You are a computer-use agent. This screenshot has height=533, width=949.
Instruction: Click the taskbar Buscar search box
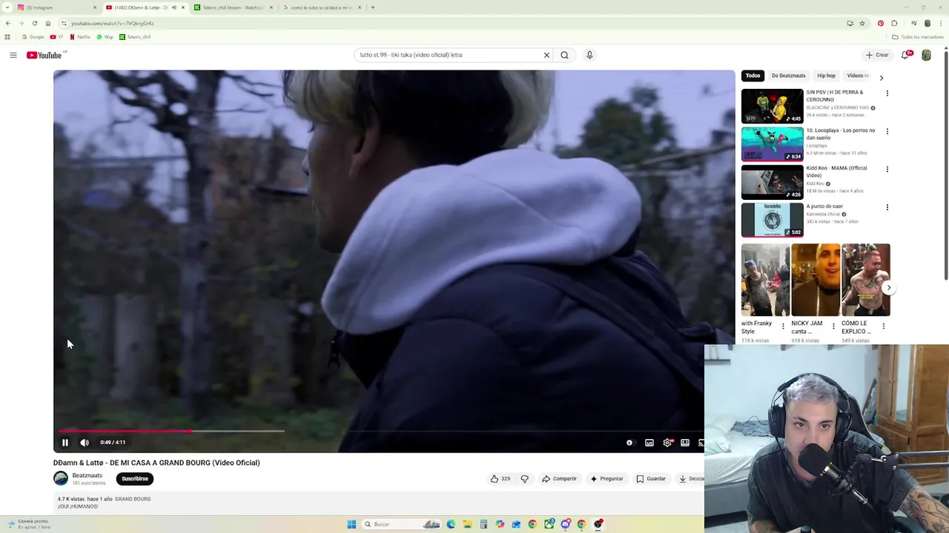[x=402, y=524]
